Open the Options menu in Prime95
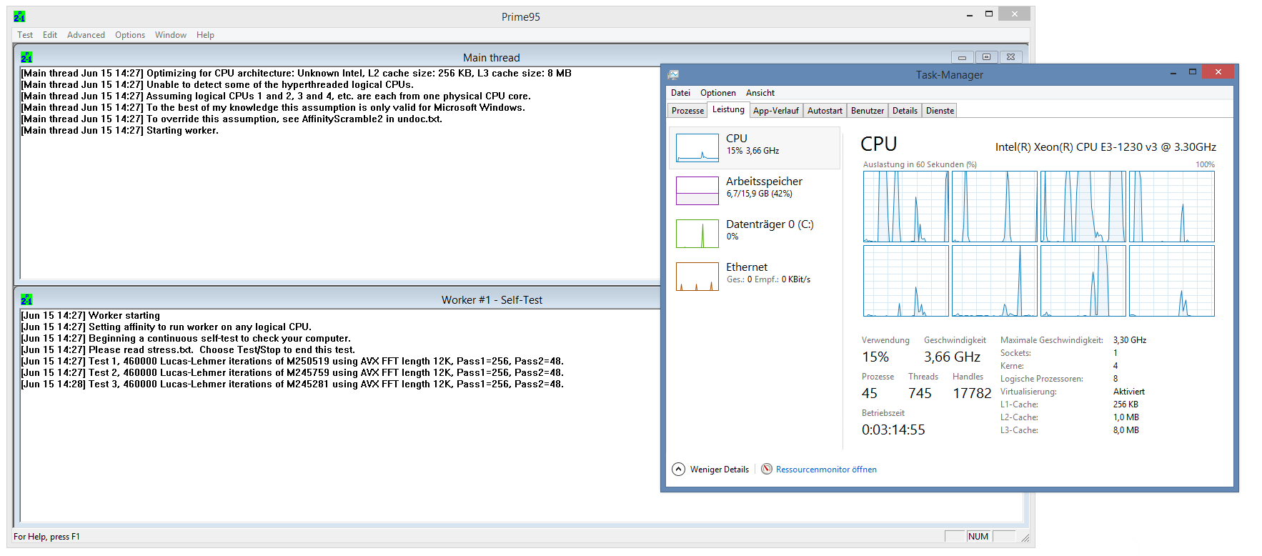Viewport: 1262px width, 556px height. pyautogui.click(x=130, y=35)
